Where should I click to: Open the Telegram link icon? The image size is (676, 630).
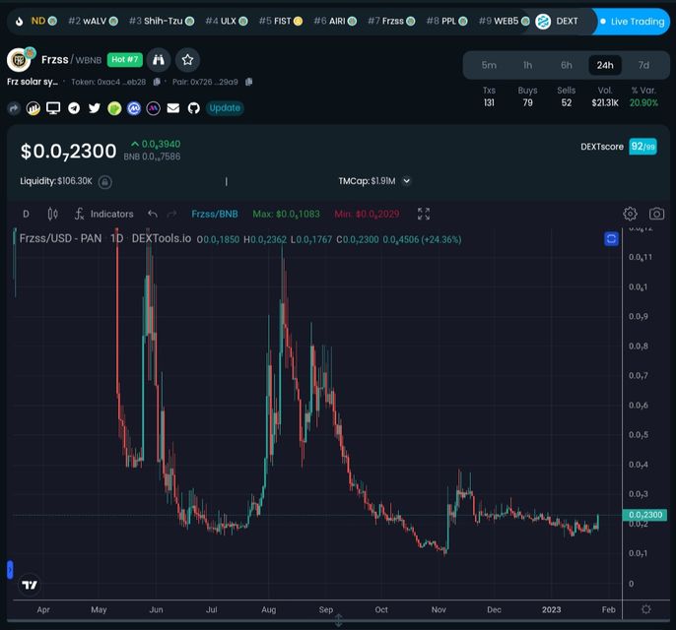tap(74, 108)
